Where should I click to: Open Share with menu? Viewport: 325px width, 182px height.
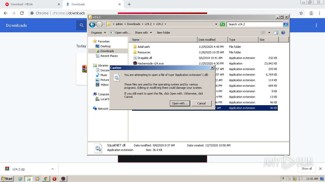tap(143, 33)
